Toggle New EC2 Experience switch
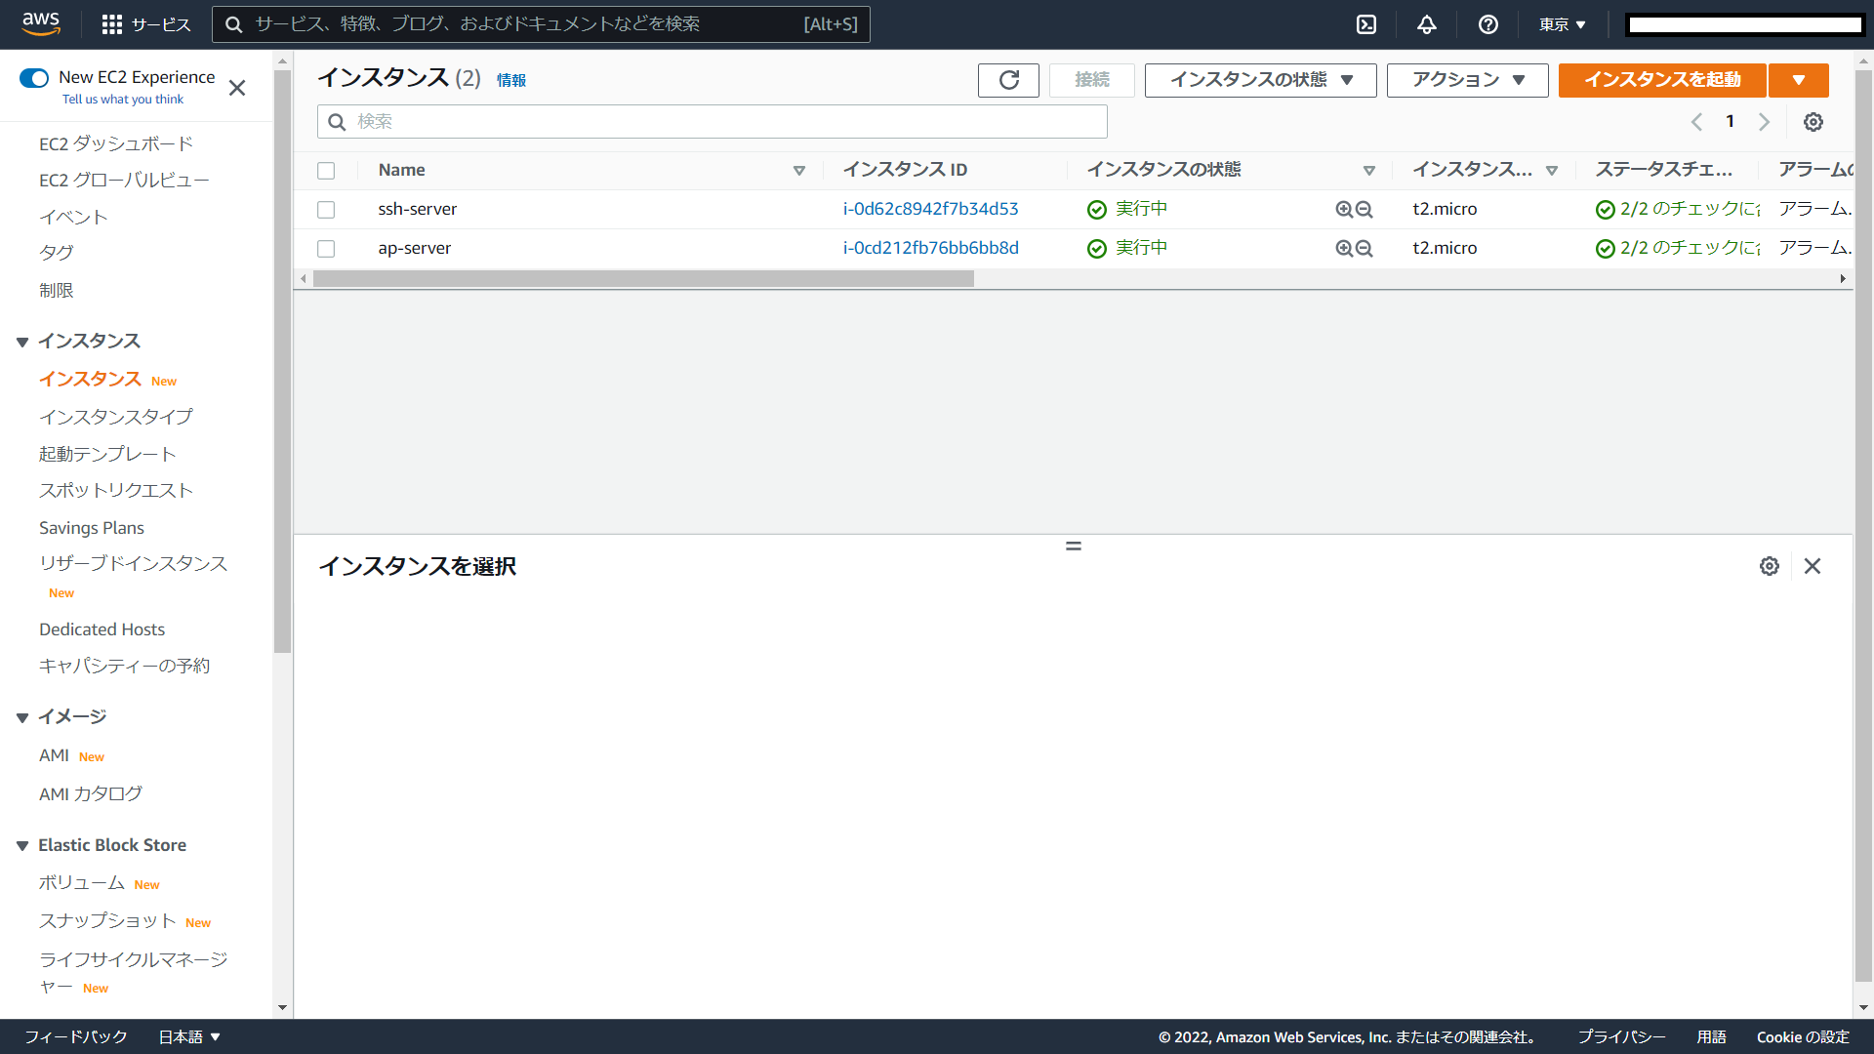This screenshot has height=1054, width=1874. pyautogui.click(x=34, y=78)
